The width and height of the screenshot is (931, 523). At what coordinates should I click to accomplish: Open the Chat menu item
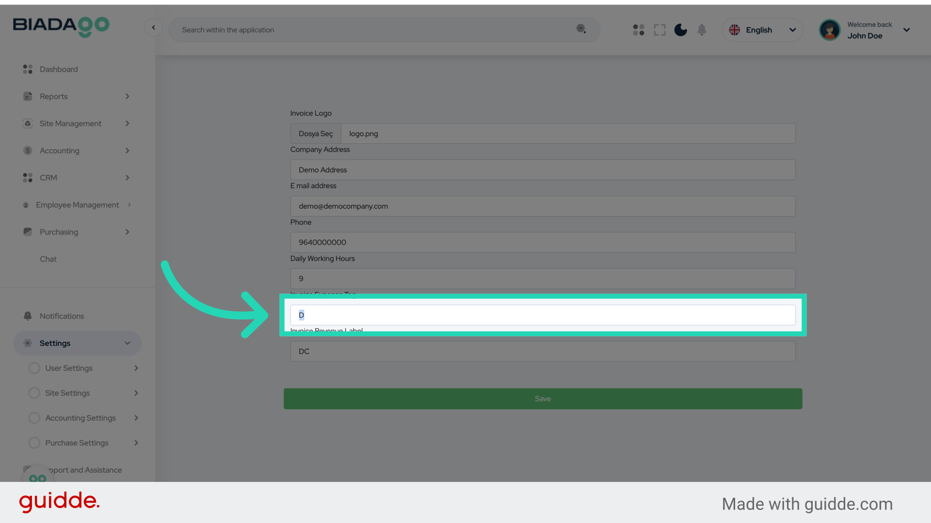pos(48,259)
